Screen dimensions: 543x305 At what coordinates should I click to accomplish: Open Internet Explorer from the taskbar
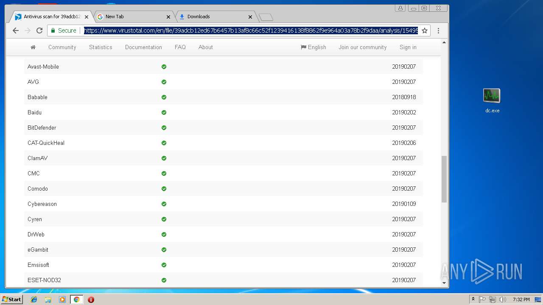34,299
